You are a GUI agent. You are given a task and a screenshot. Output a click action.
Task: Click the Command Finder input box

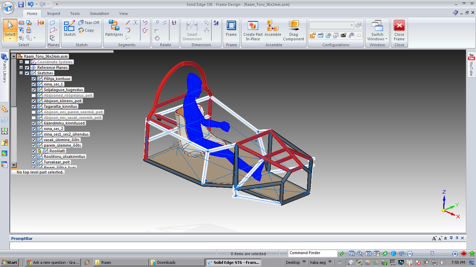coord(312,253)
